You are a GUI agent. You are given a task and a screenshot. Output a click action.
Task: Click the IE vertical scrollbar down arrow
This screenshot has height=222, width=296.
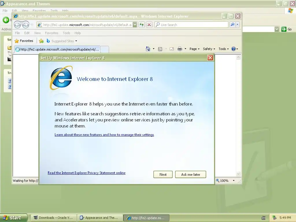click(x=238, y=174)
